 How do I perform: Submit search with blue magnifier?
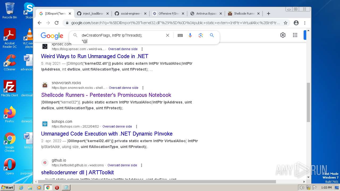[x=212, y=35]
